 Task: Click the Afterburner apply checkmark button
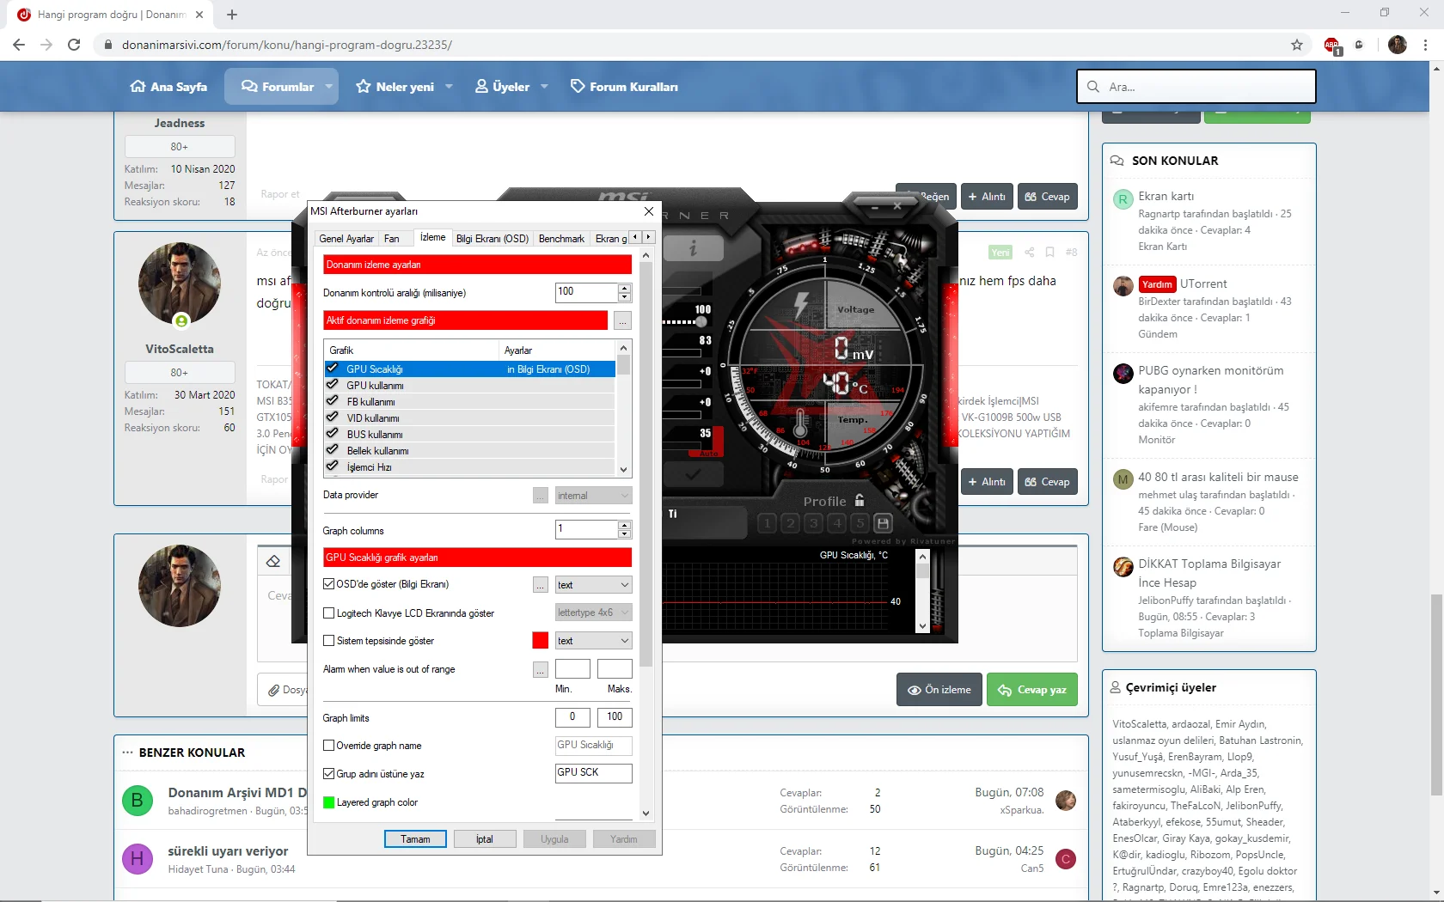[x=693, y=473]
